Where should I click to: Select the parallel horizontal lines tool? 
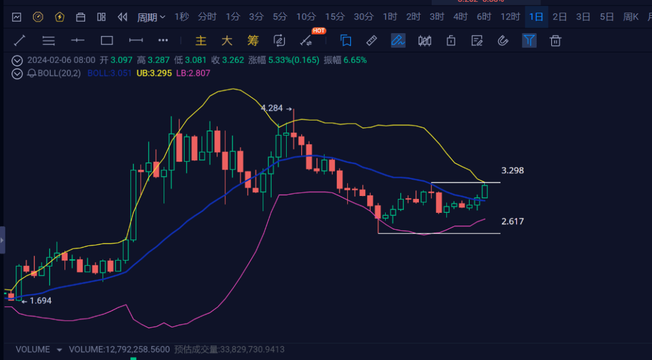[49, 40]
